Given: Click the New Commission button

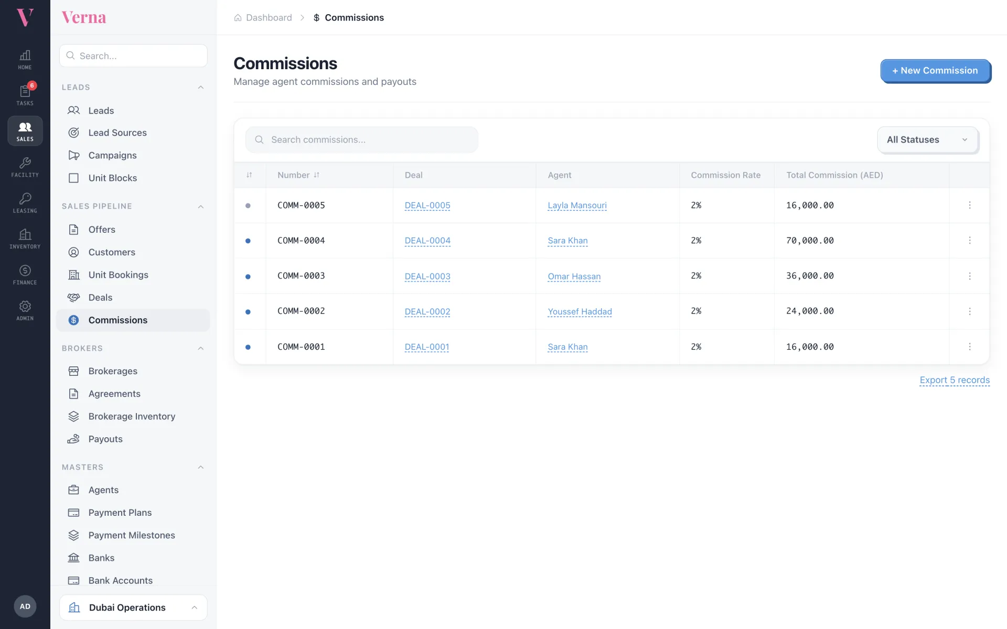Looking at the screenshot, I should click(935, 71).
